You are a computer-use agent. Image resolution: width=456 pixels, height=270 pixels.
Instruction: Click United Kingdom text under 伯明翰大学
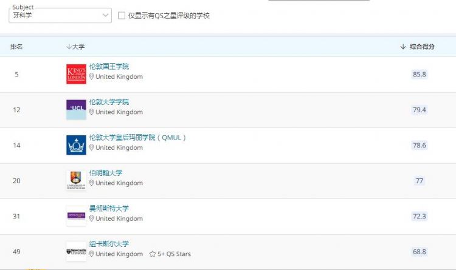click(x=119, y=183)
